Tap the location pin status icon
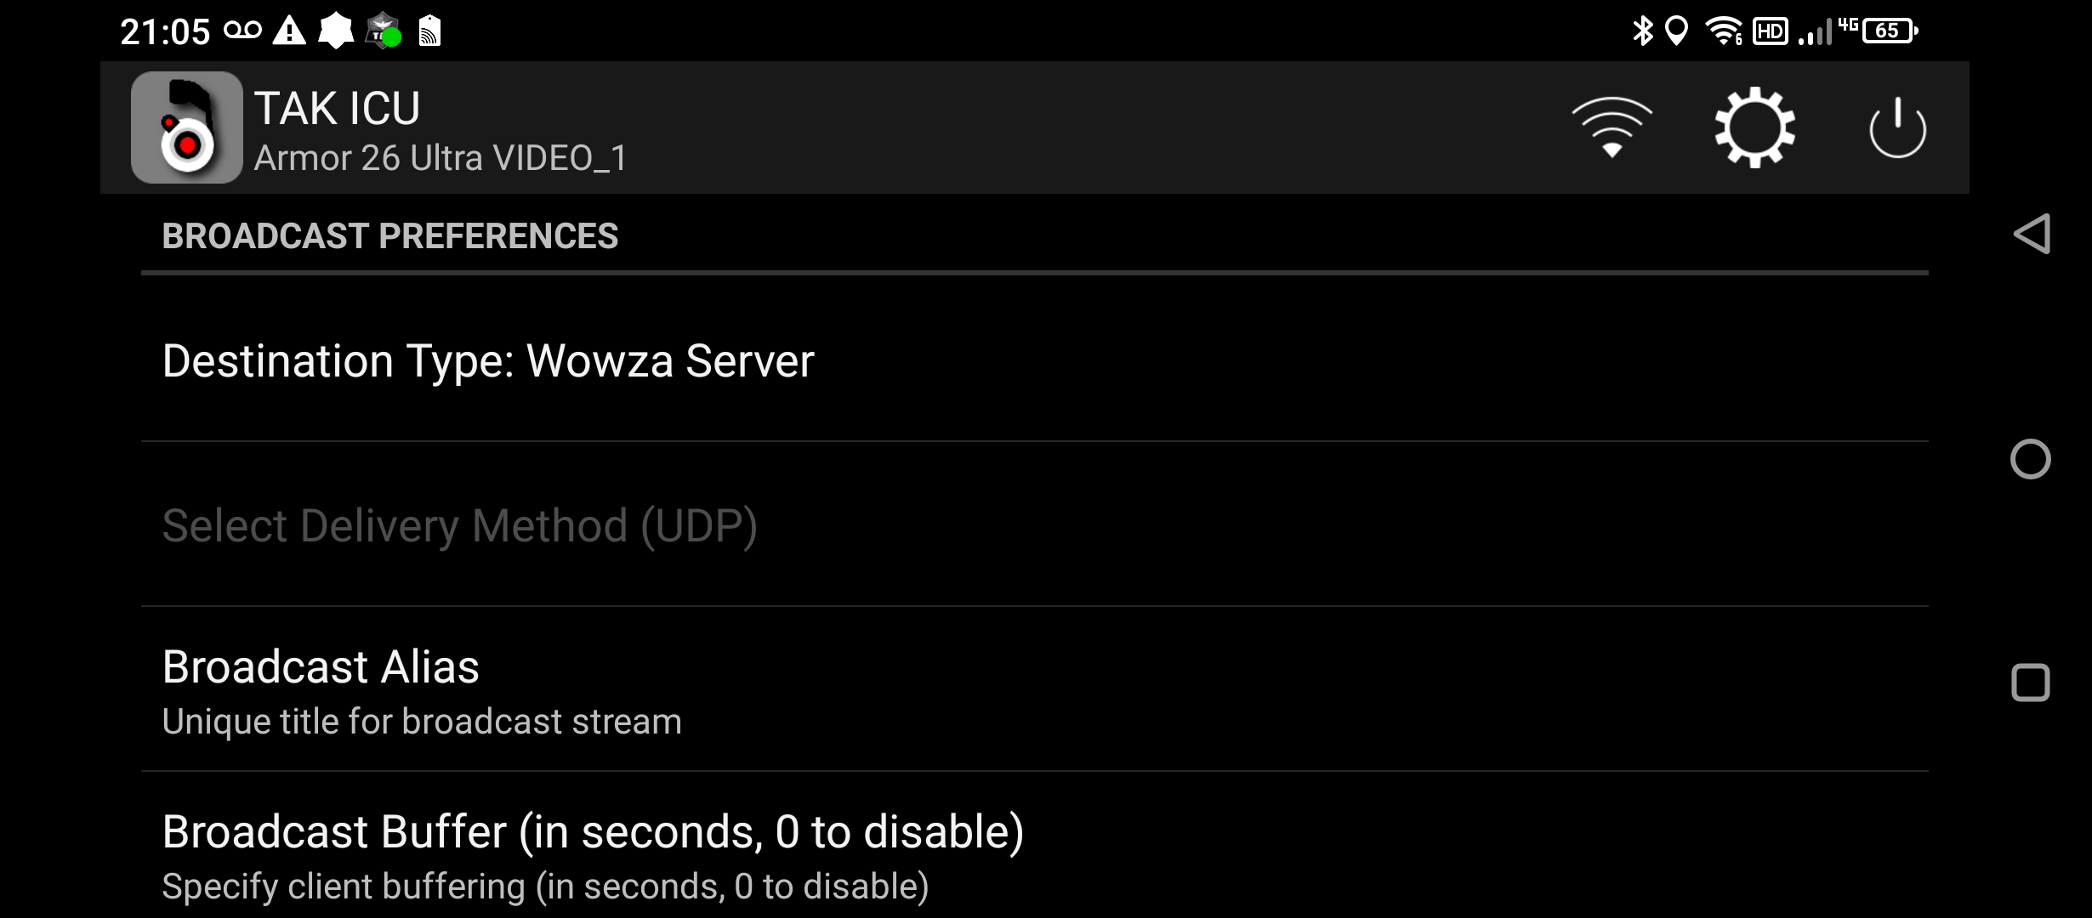Screen dimensions: 2092x918 [1676, 31]
